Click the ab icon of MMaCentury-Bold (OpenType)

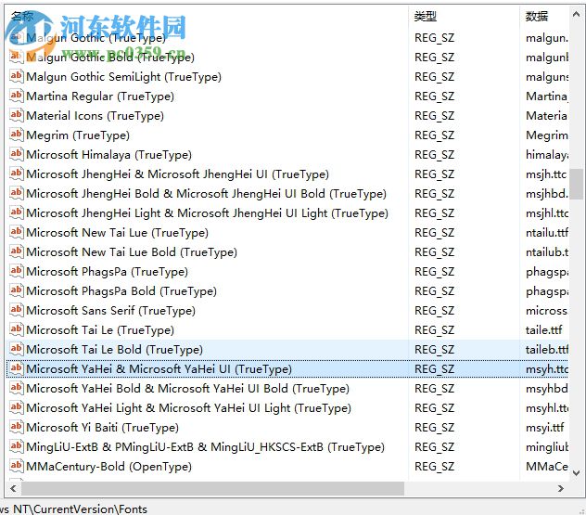16,465
